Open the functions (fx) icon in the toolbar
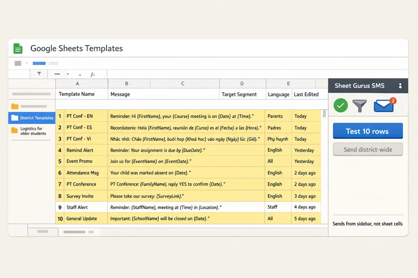The width and height of the screenshot is (418, 278). tap(92, 74)
